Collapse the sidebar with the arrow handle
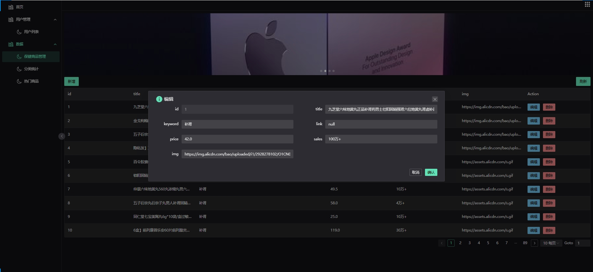Viewport: 593px width, 272px height. (x=61, y=136)
